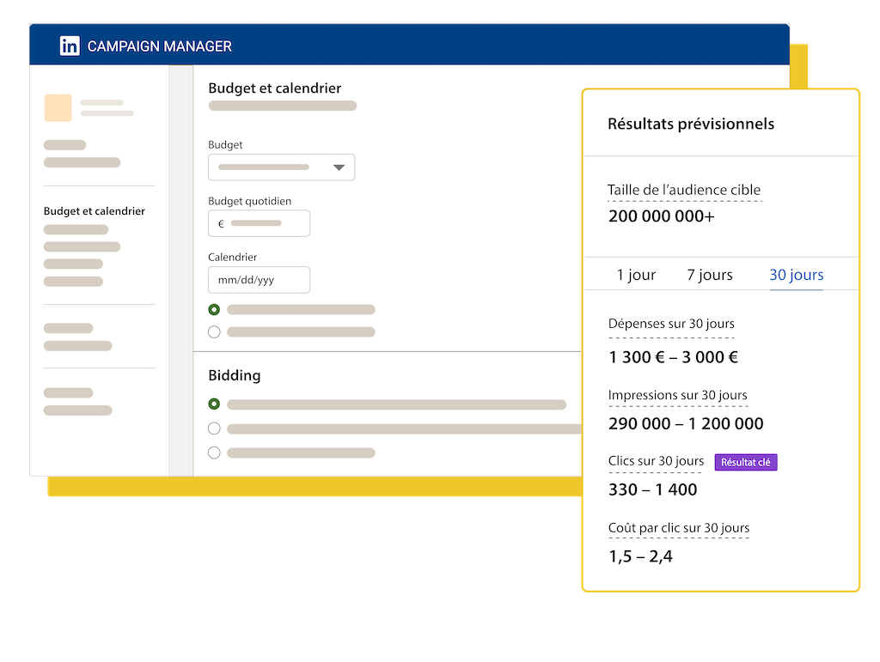Click the Budget quotidien euro field
880x662 pixels.
click(x=259, y=223)
